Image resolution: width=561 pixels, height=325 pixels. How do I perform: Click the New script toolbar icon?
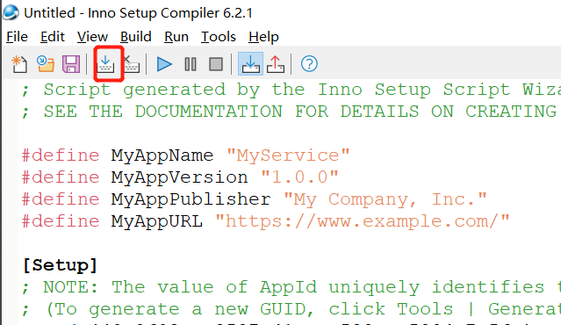coord(19,64)
